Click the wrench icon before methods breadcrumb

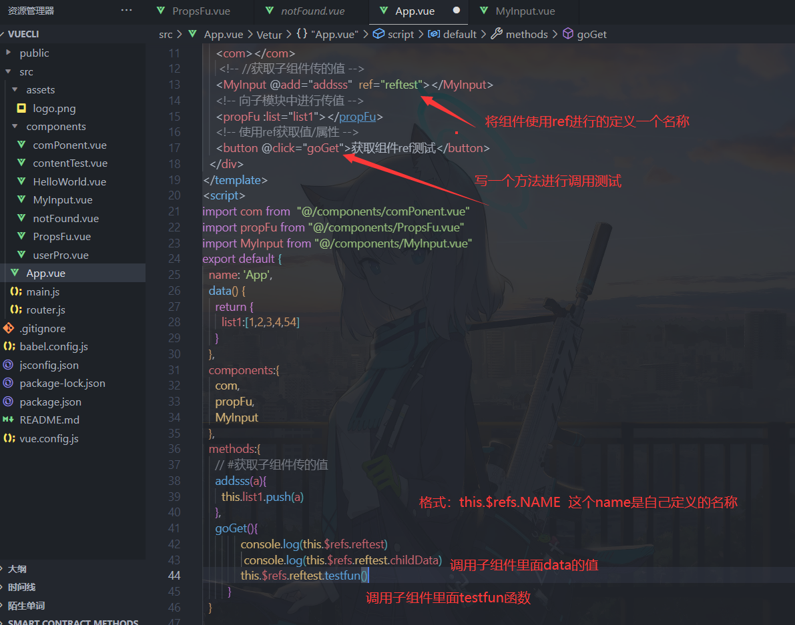click(x=496, y=34)
